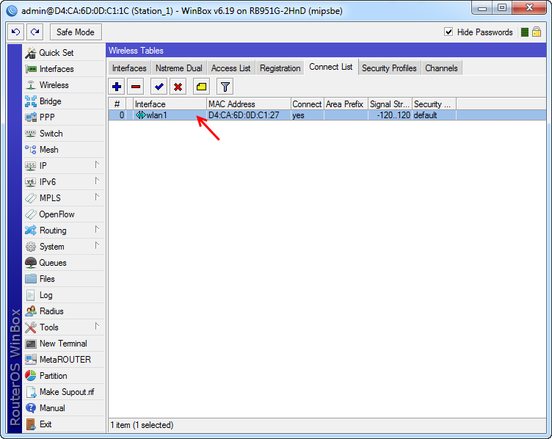The width and height of the screenshot is (552, 439).
Task: Open Files menu item
Action: tap(64, 279)
